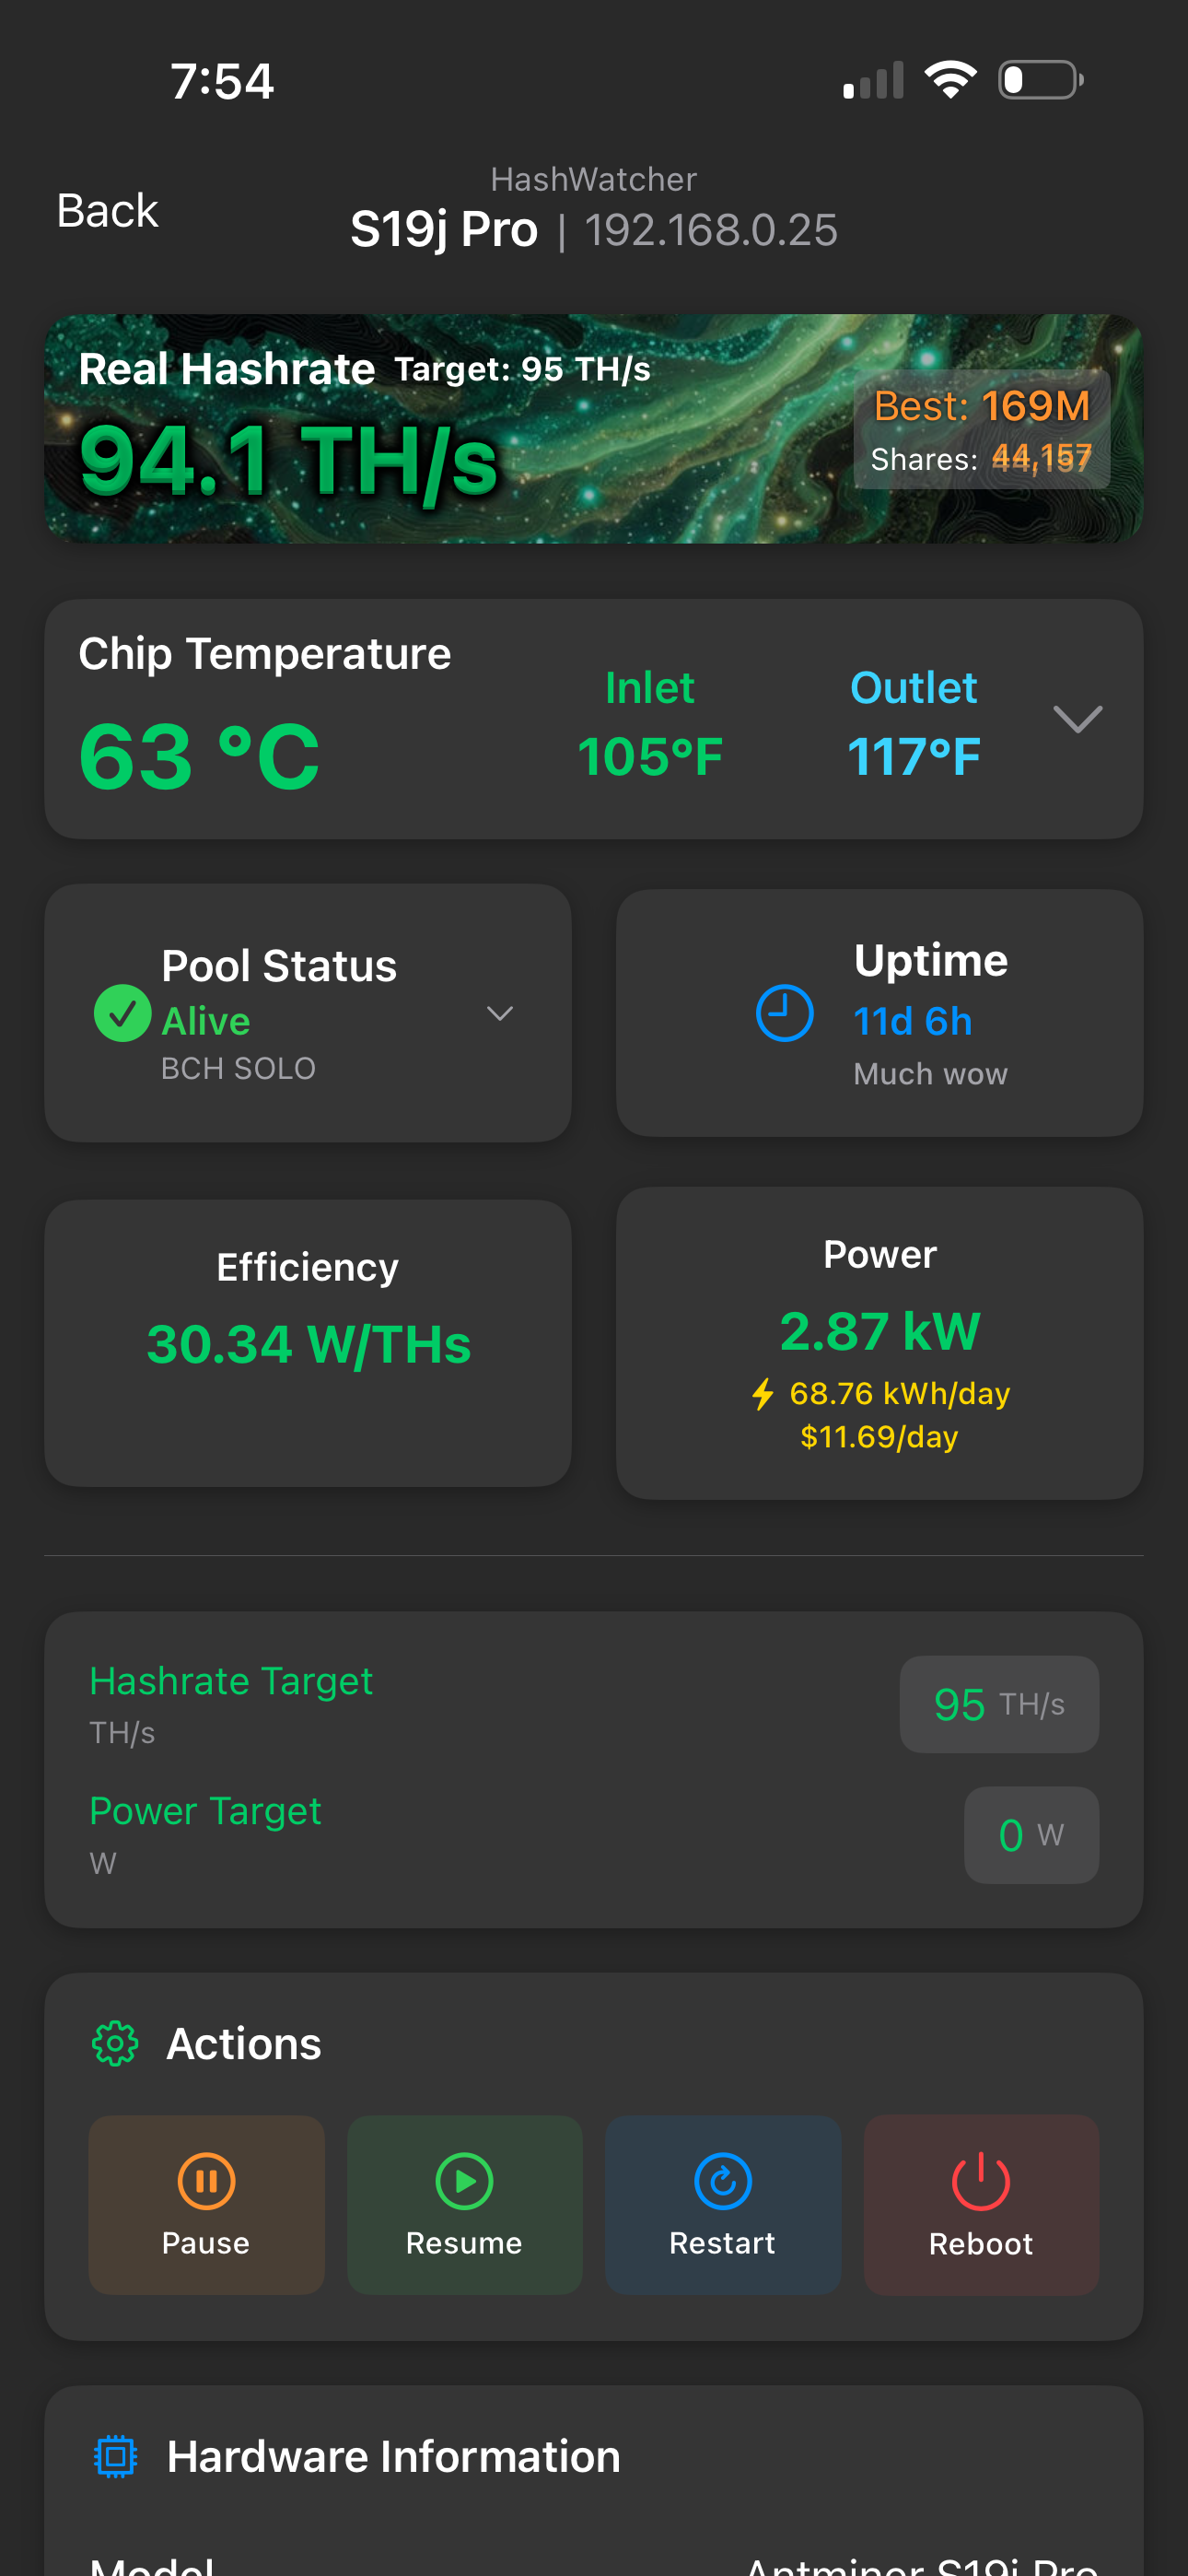The width and height of the screenshot is (1188, 2576).
Task: Tap the blue Restart icon
Action: click(x=722, y=2180)
